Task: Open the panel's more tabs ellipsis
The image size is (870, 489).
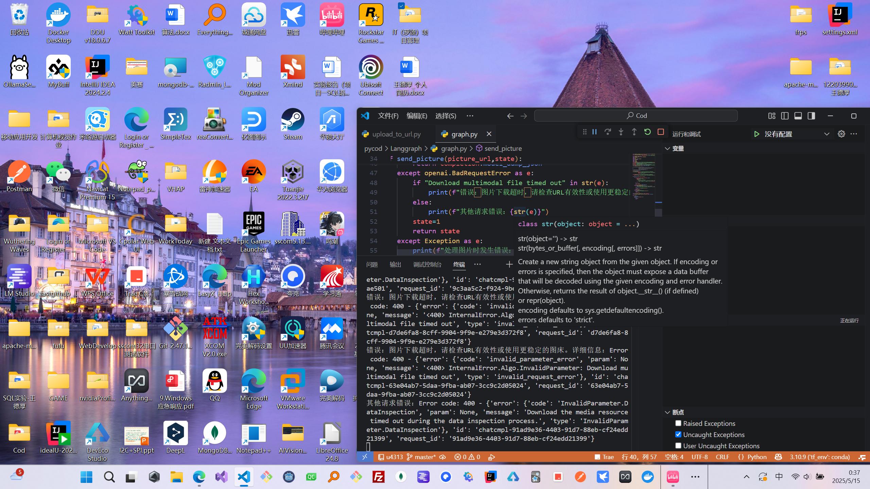Action: (x=477, y=264)
